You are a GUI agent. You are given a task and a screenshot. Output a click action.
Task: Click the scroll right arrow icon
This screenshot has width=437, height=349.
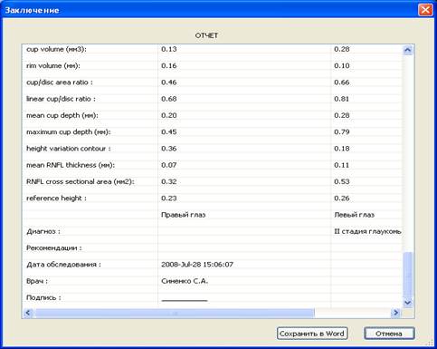pos(395,313)
